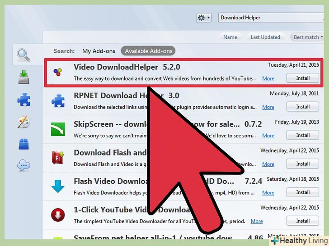Screen dimensions: 329x246
Task: Click the Download Flash and Video icon
Action: pyautogui.click(x=58, y=158)
